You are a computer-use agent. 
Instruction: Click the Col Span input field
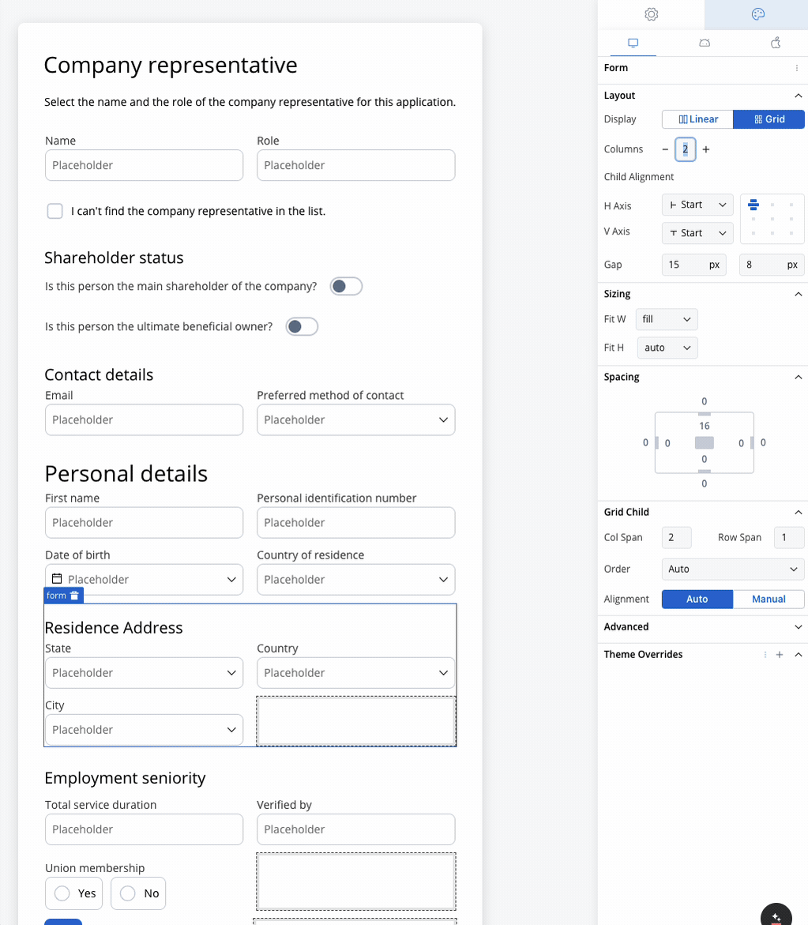click(676, 537)
